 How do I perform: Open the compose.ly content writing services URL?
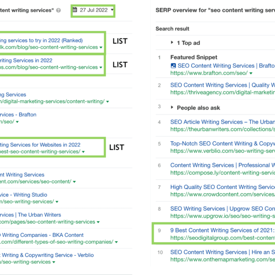[222, 172]
